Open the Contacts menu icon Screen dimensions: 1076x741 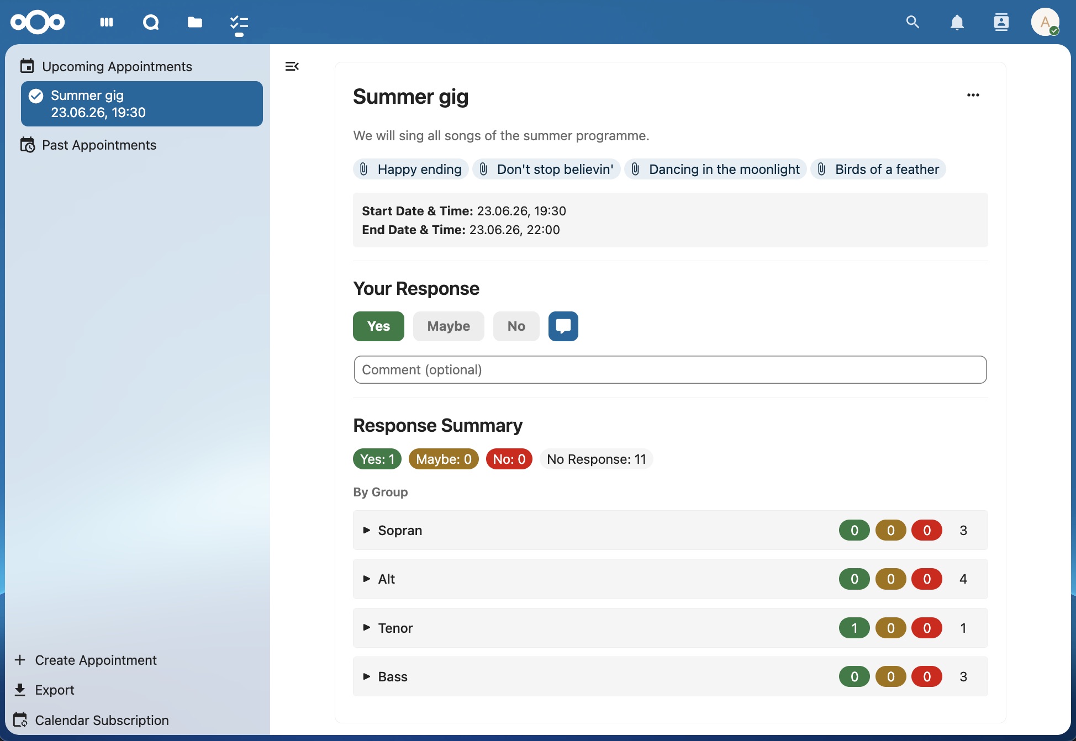tap(1001, 22)
